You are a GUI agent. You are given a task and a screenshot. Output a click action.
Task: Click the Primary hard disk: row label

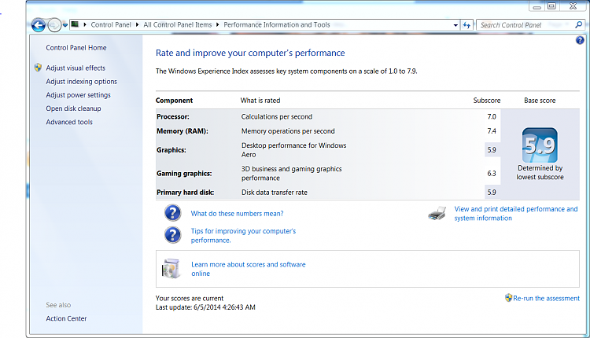pos(186,192)
